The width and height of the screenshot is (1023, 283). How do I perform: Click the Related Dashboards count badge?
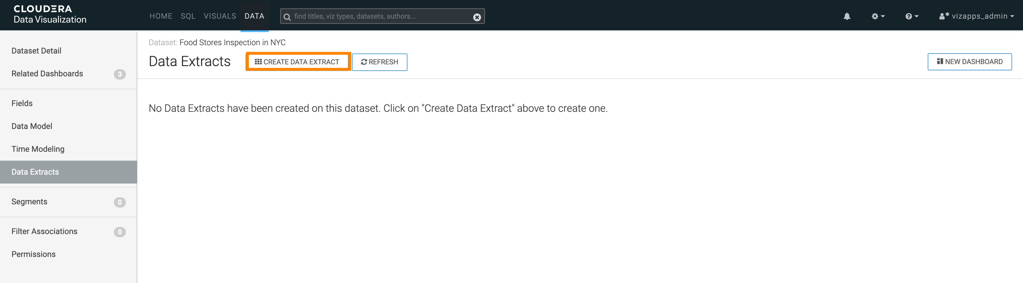point(120,74)
